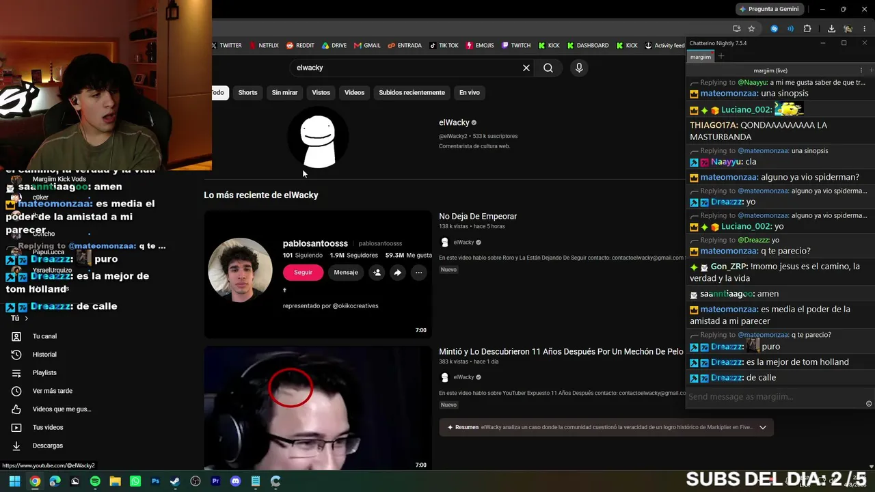Open the DASHBOARD bookmark

(x=588, y=46)
